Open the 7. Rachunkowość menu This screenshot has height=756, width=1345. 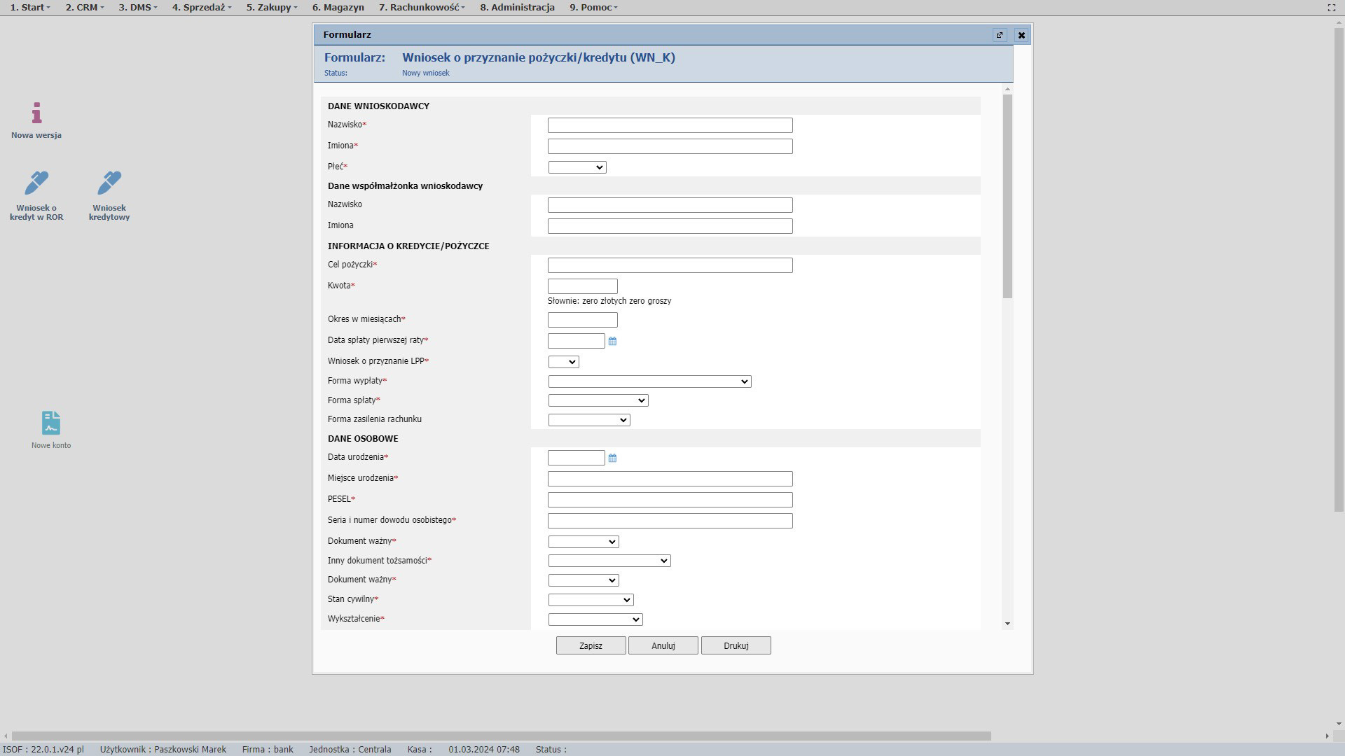422,7
